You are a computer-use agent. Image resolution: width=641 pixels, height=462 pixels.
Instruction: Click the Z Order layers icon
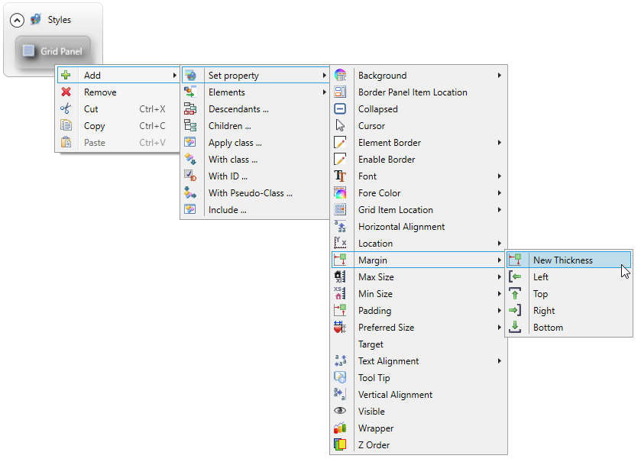341,445
